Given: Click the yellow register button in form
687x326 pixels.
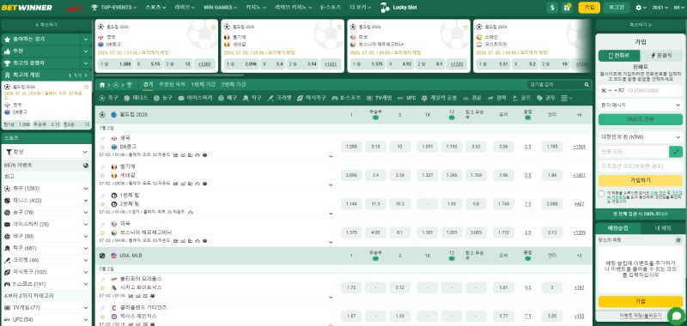Looking at the screenshot, I should pyautogui.click(x=640, y=180).
